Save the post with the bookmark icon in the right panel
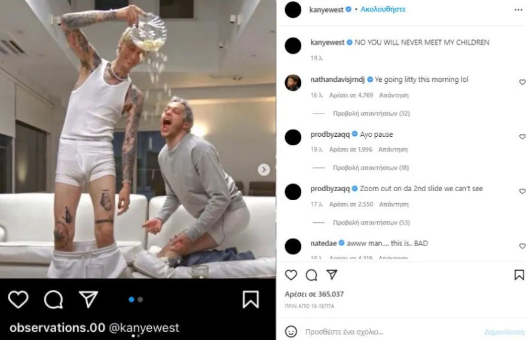The width and height of the screenshot is (526, 340). (x=519, y=275)
